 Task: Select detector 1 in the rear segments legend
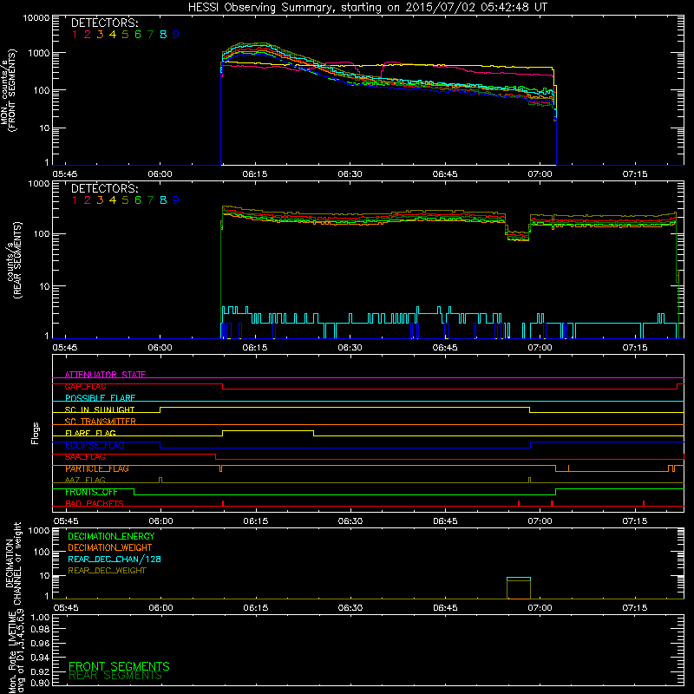(x=75, y=200)
